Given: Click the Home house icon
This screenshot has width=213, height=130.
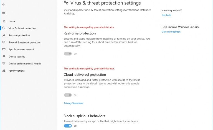Looking at the screenshot, I should point(4,21).
